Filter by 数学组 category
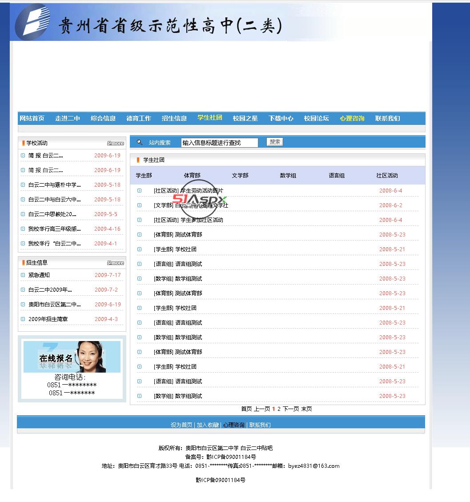The image size is (470, 502). (x=288, y=176)
